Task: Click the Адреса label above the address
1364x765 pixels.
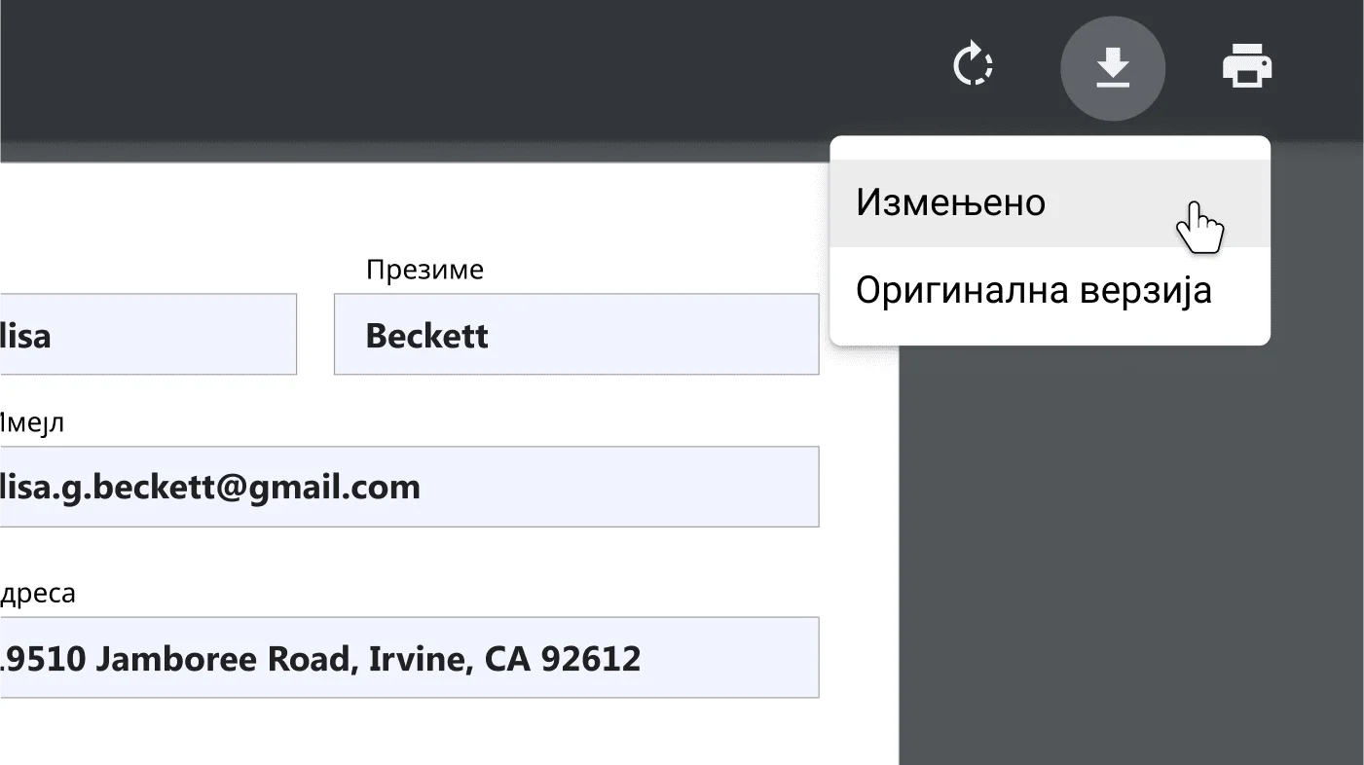Action: coord(39,592)
